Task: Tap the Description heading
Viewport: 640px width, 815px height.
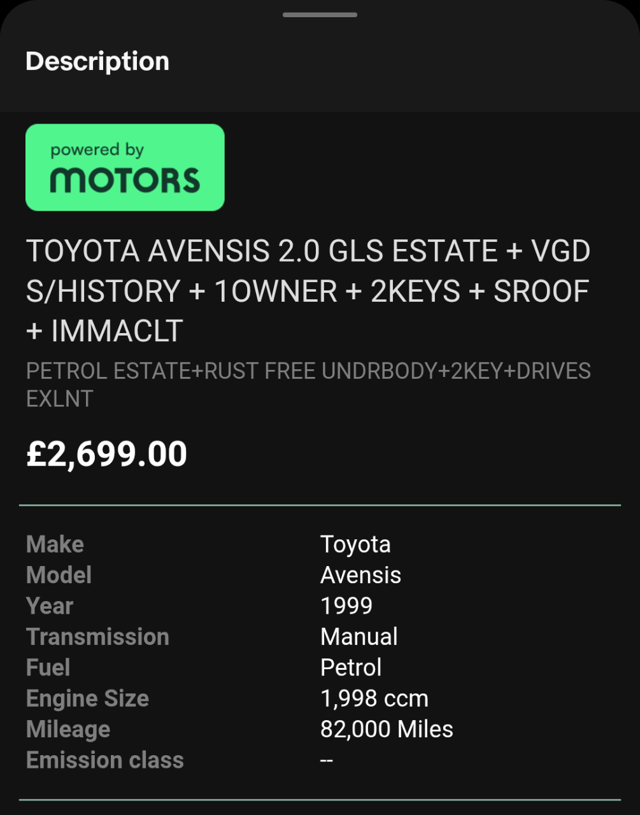Action: click(x=97, y=62)
